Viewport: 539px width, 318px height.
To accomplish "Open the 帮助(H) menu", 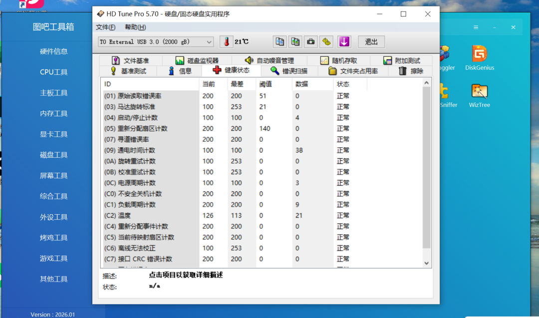I will coord(135,27).
